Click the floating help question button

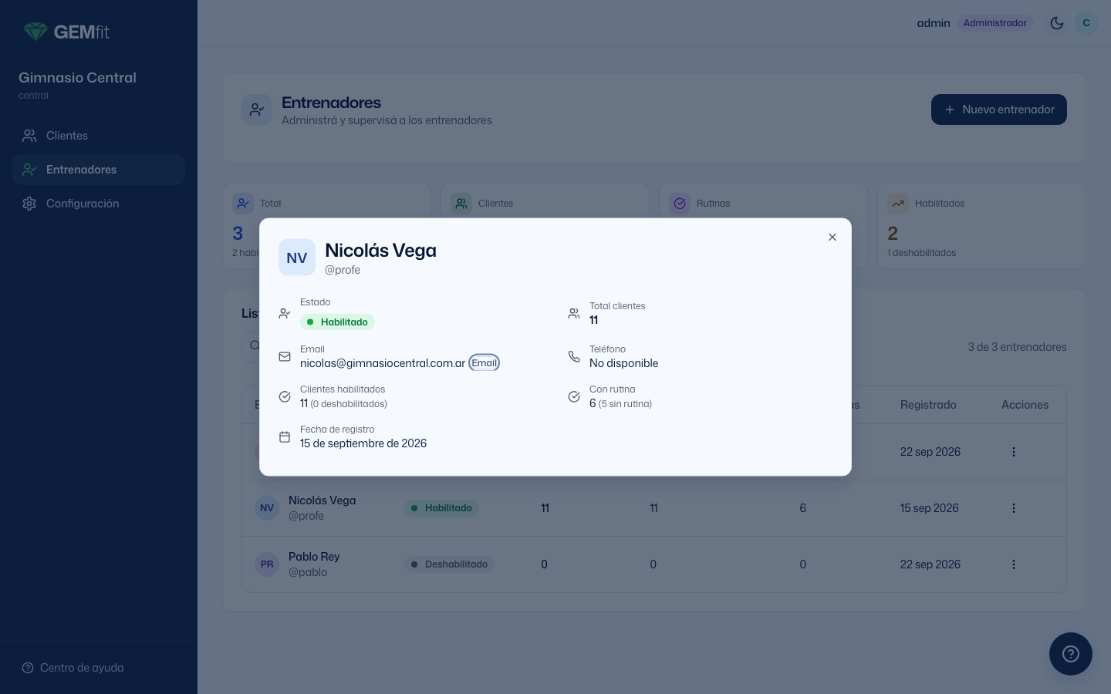[1071, 654]
